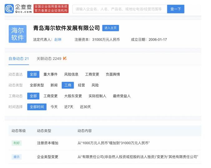Select 新闻 dynamic type filter
The width and height of the screenshot is (211, 168).
click(54, 85)
